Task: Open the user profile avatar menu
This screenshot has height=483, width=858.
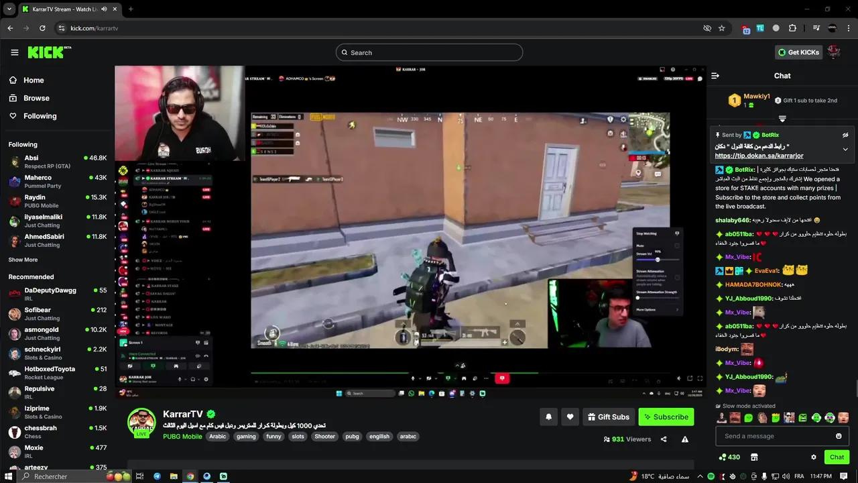Action: coord(834,52)
